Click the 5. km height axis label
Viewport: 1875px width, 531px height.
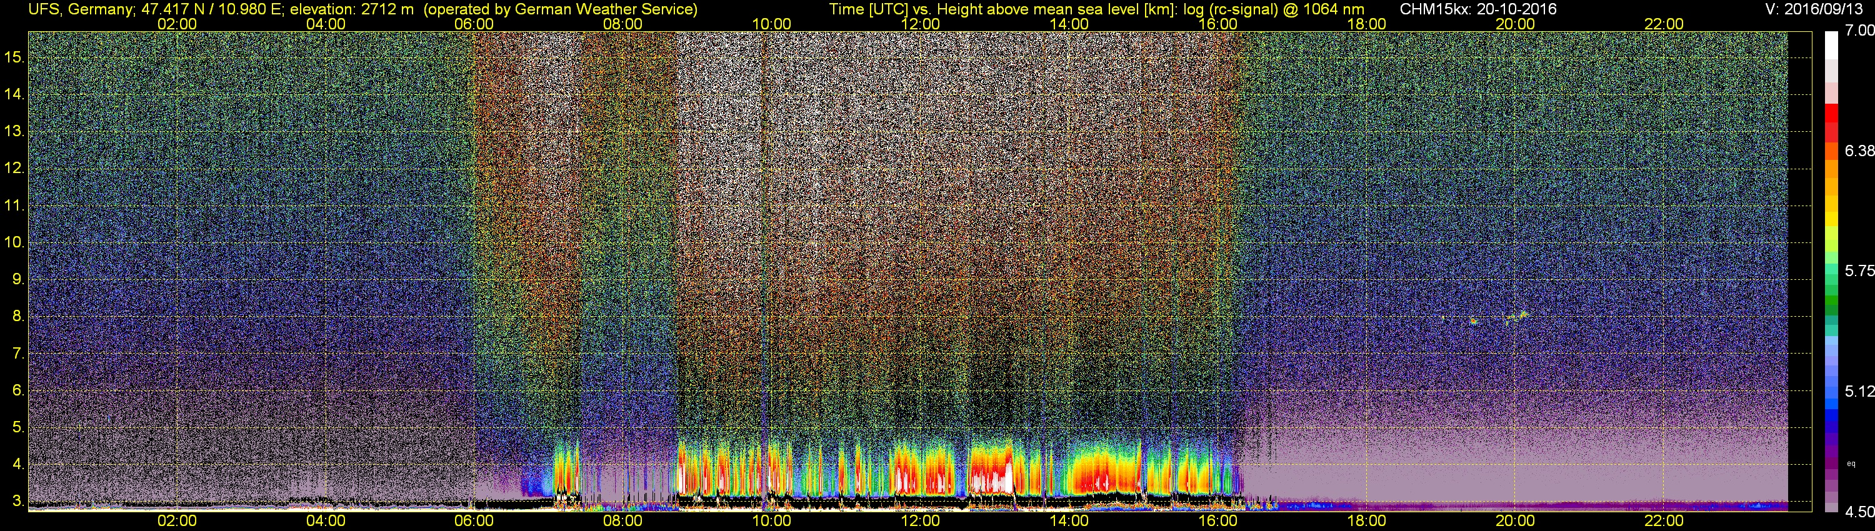[x=18, y=427]
